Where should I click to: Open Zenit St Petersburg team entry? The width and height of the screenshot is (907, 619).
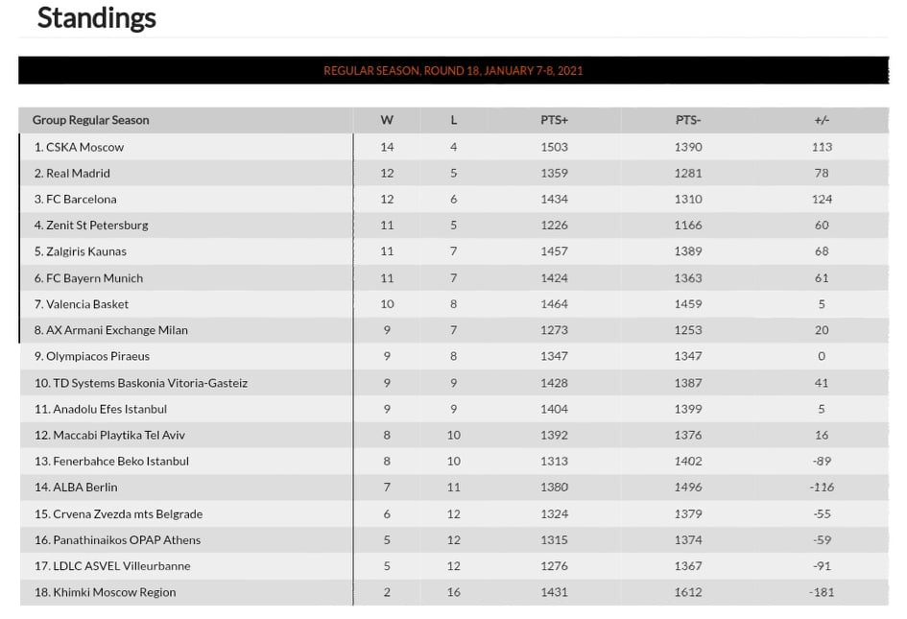[x=97, y=225]
